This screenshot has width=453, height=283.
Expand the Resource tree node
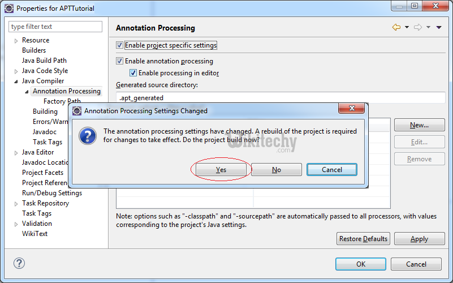pyautogui.click(x=16, y=40)
